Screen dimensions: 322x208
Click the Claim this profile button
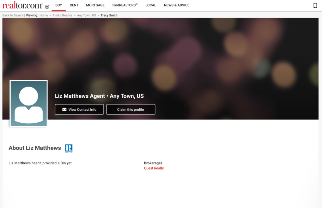click(131, 109)
